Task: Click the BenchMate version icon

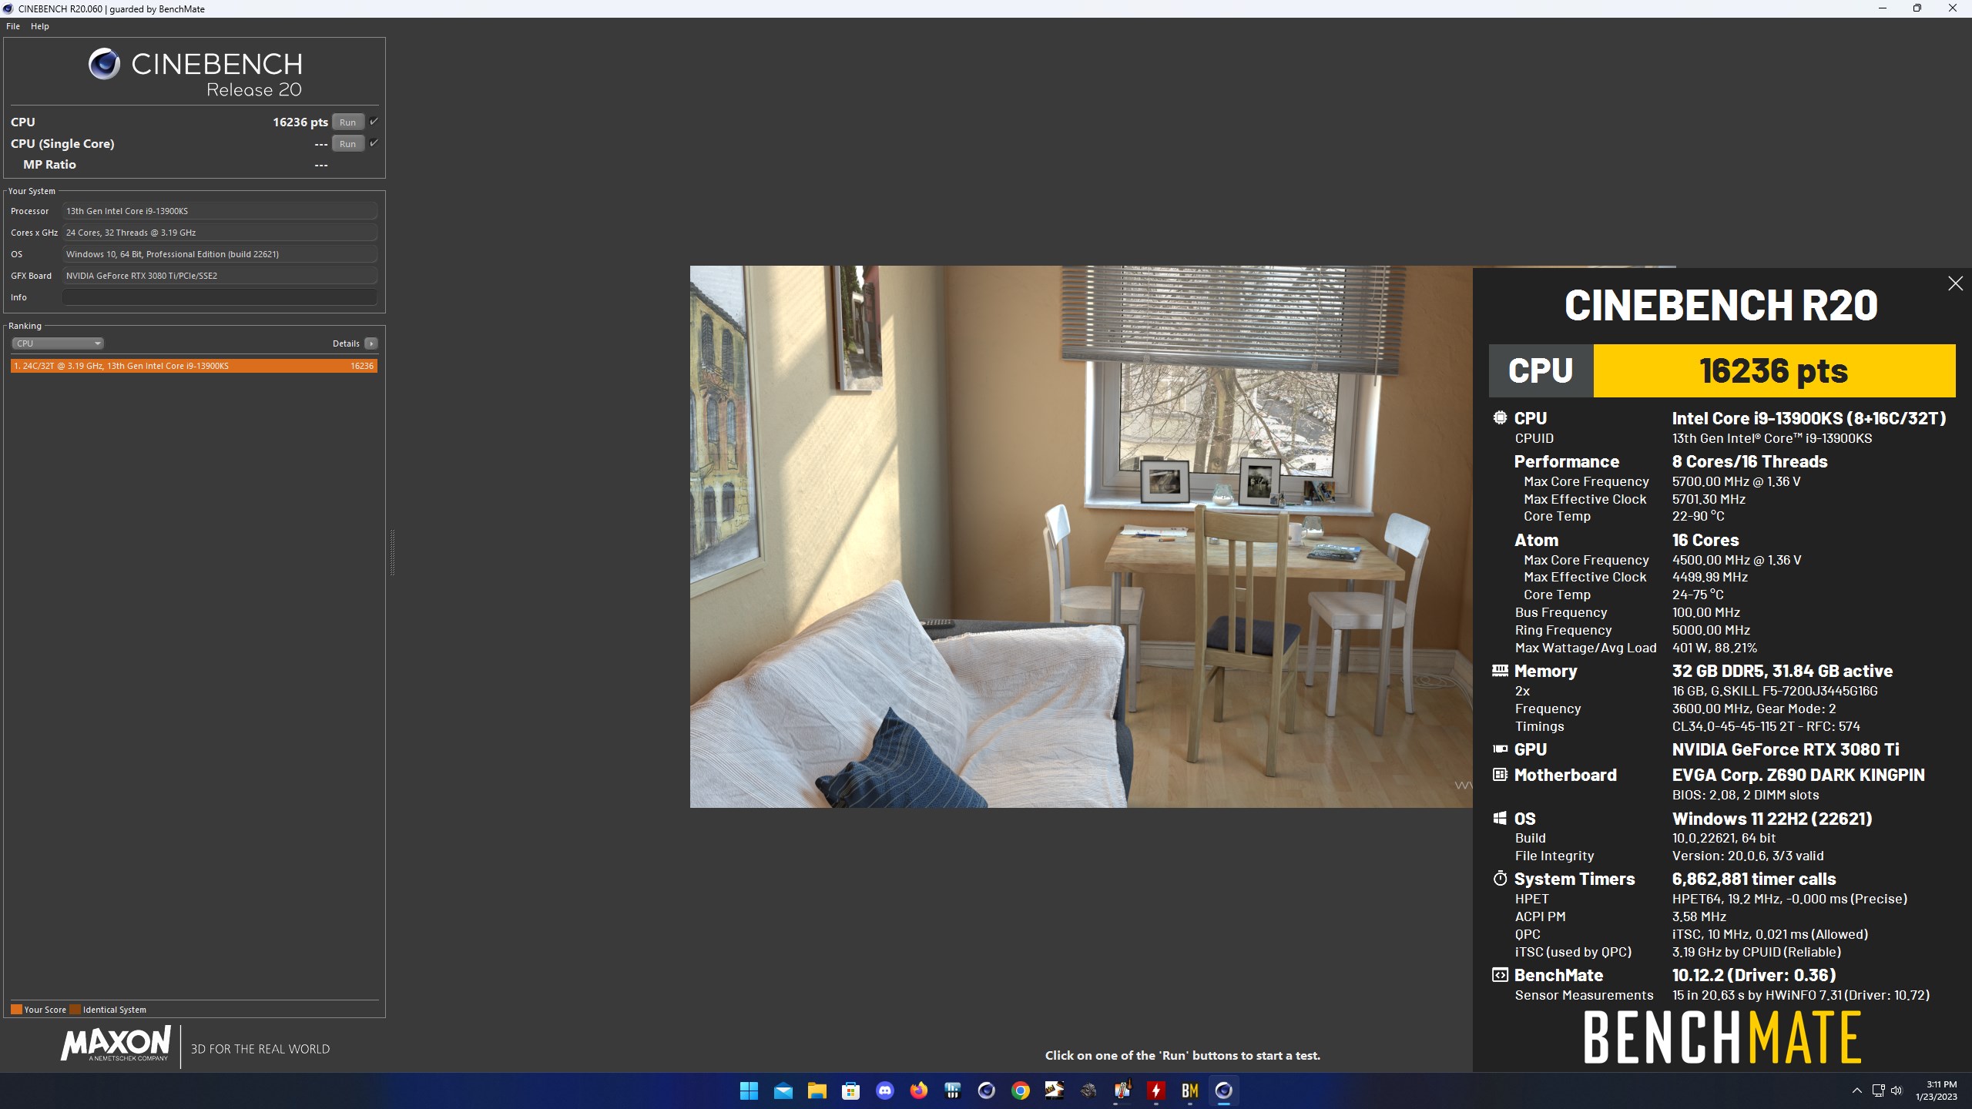Action: click(x=1500, y=975)
